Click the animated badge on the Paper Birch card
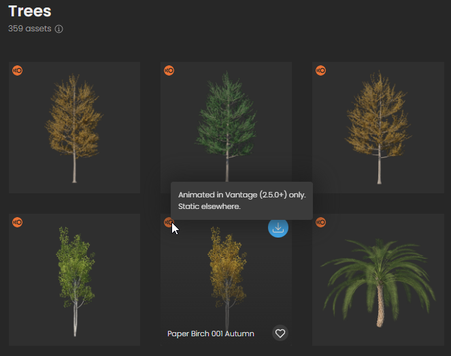The width and height of the screenshot is (451, 356). click(167, 222)
